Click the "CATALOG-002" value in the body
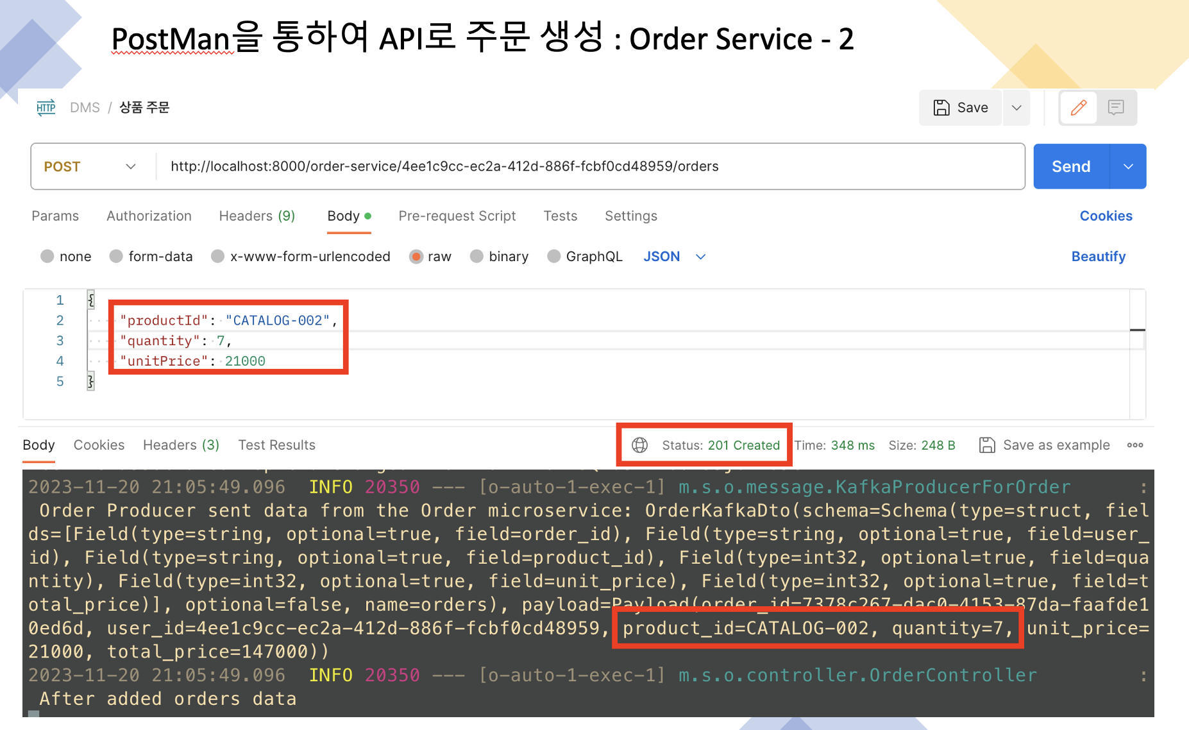Viewport: 1189px width, 730px height. click(x=278, y=321)
